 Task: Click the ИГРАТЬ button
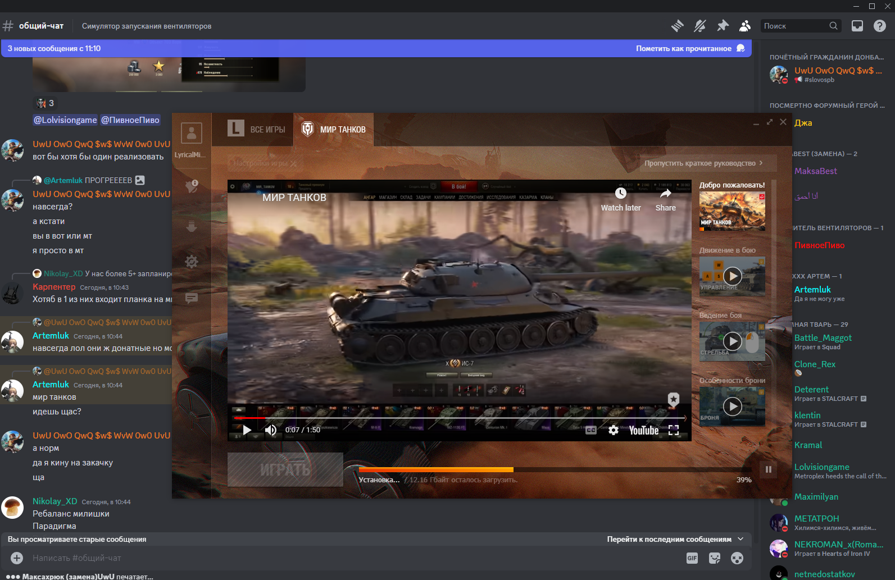(285, 469)
